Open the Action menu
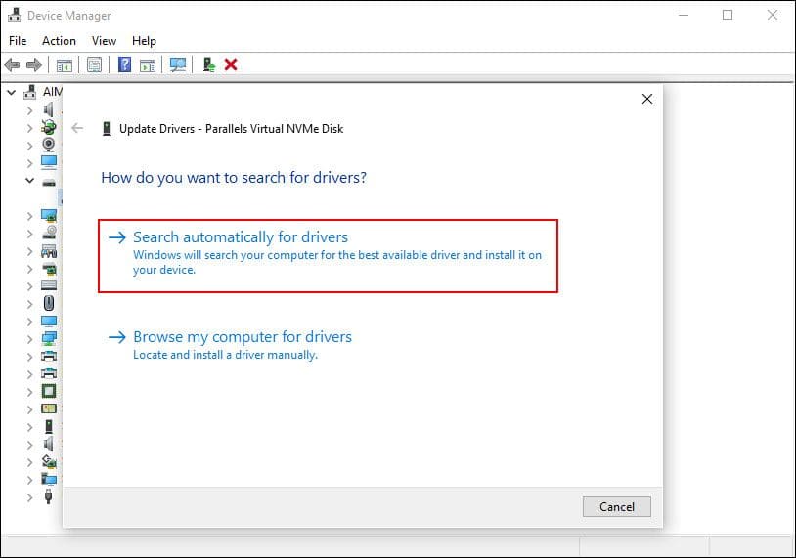Screen dimensions: 796x558 (x=59, y=41)
